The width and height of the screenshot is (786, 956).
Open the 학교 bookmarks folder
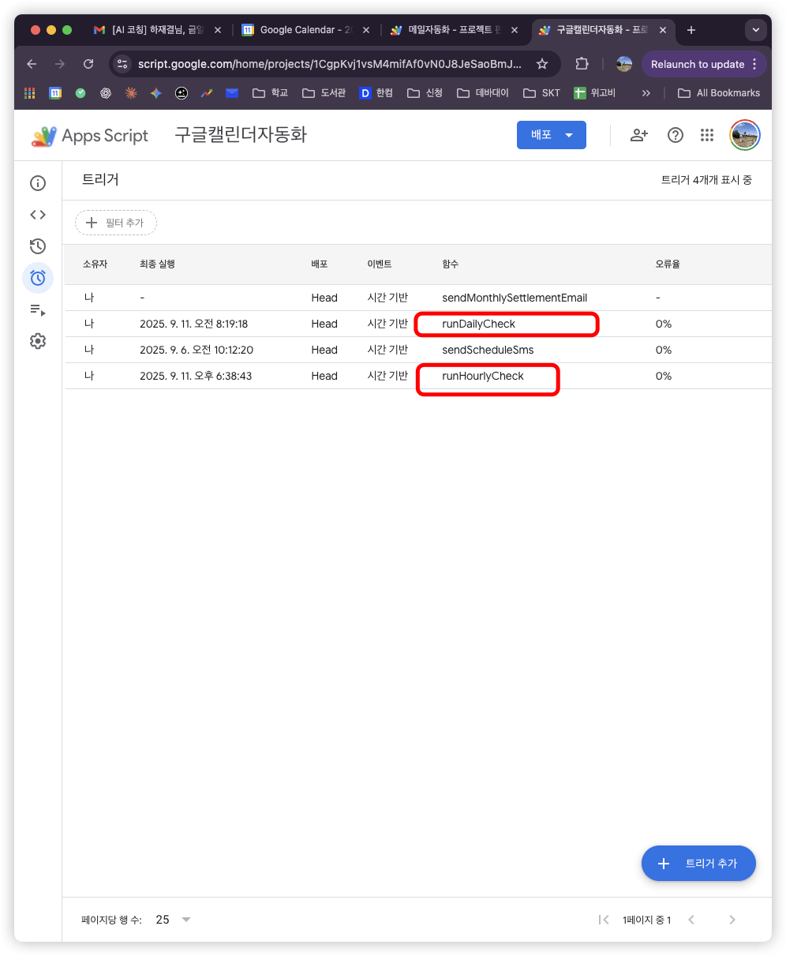point(271,93)
